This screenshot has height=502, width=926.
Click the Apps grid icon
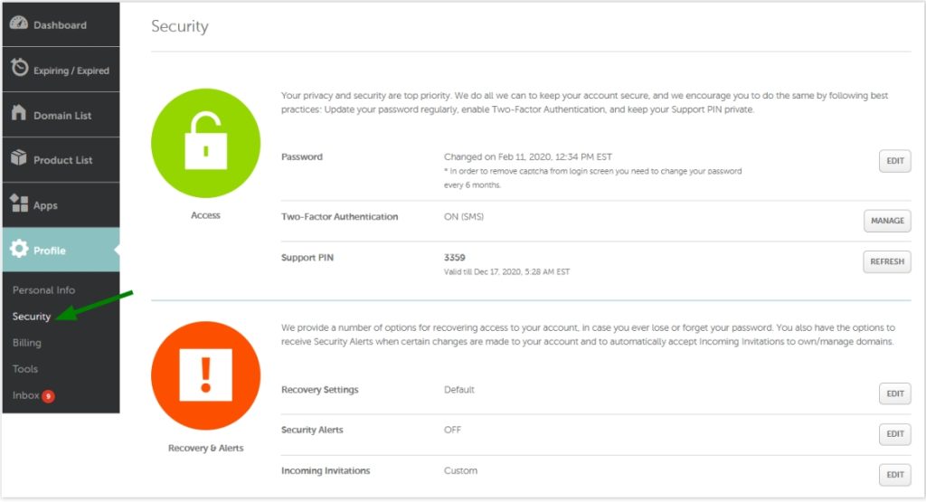pos(18,204)
